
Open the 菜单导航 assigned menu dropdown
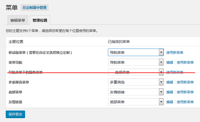[136, 62]
